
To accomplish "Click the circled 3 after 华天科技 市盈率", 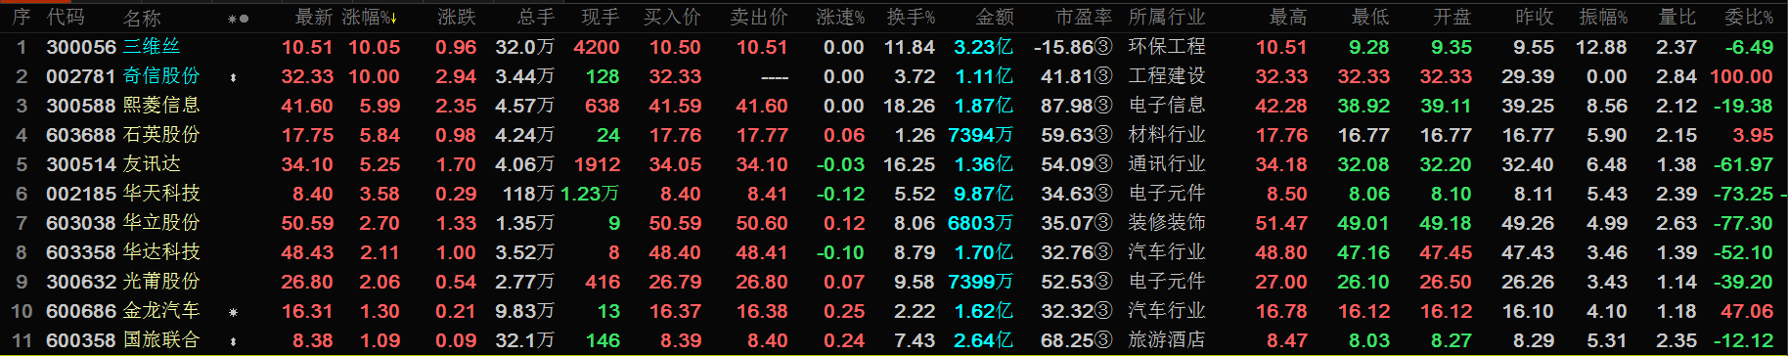I will 1103,194.
